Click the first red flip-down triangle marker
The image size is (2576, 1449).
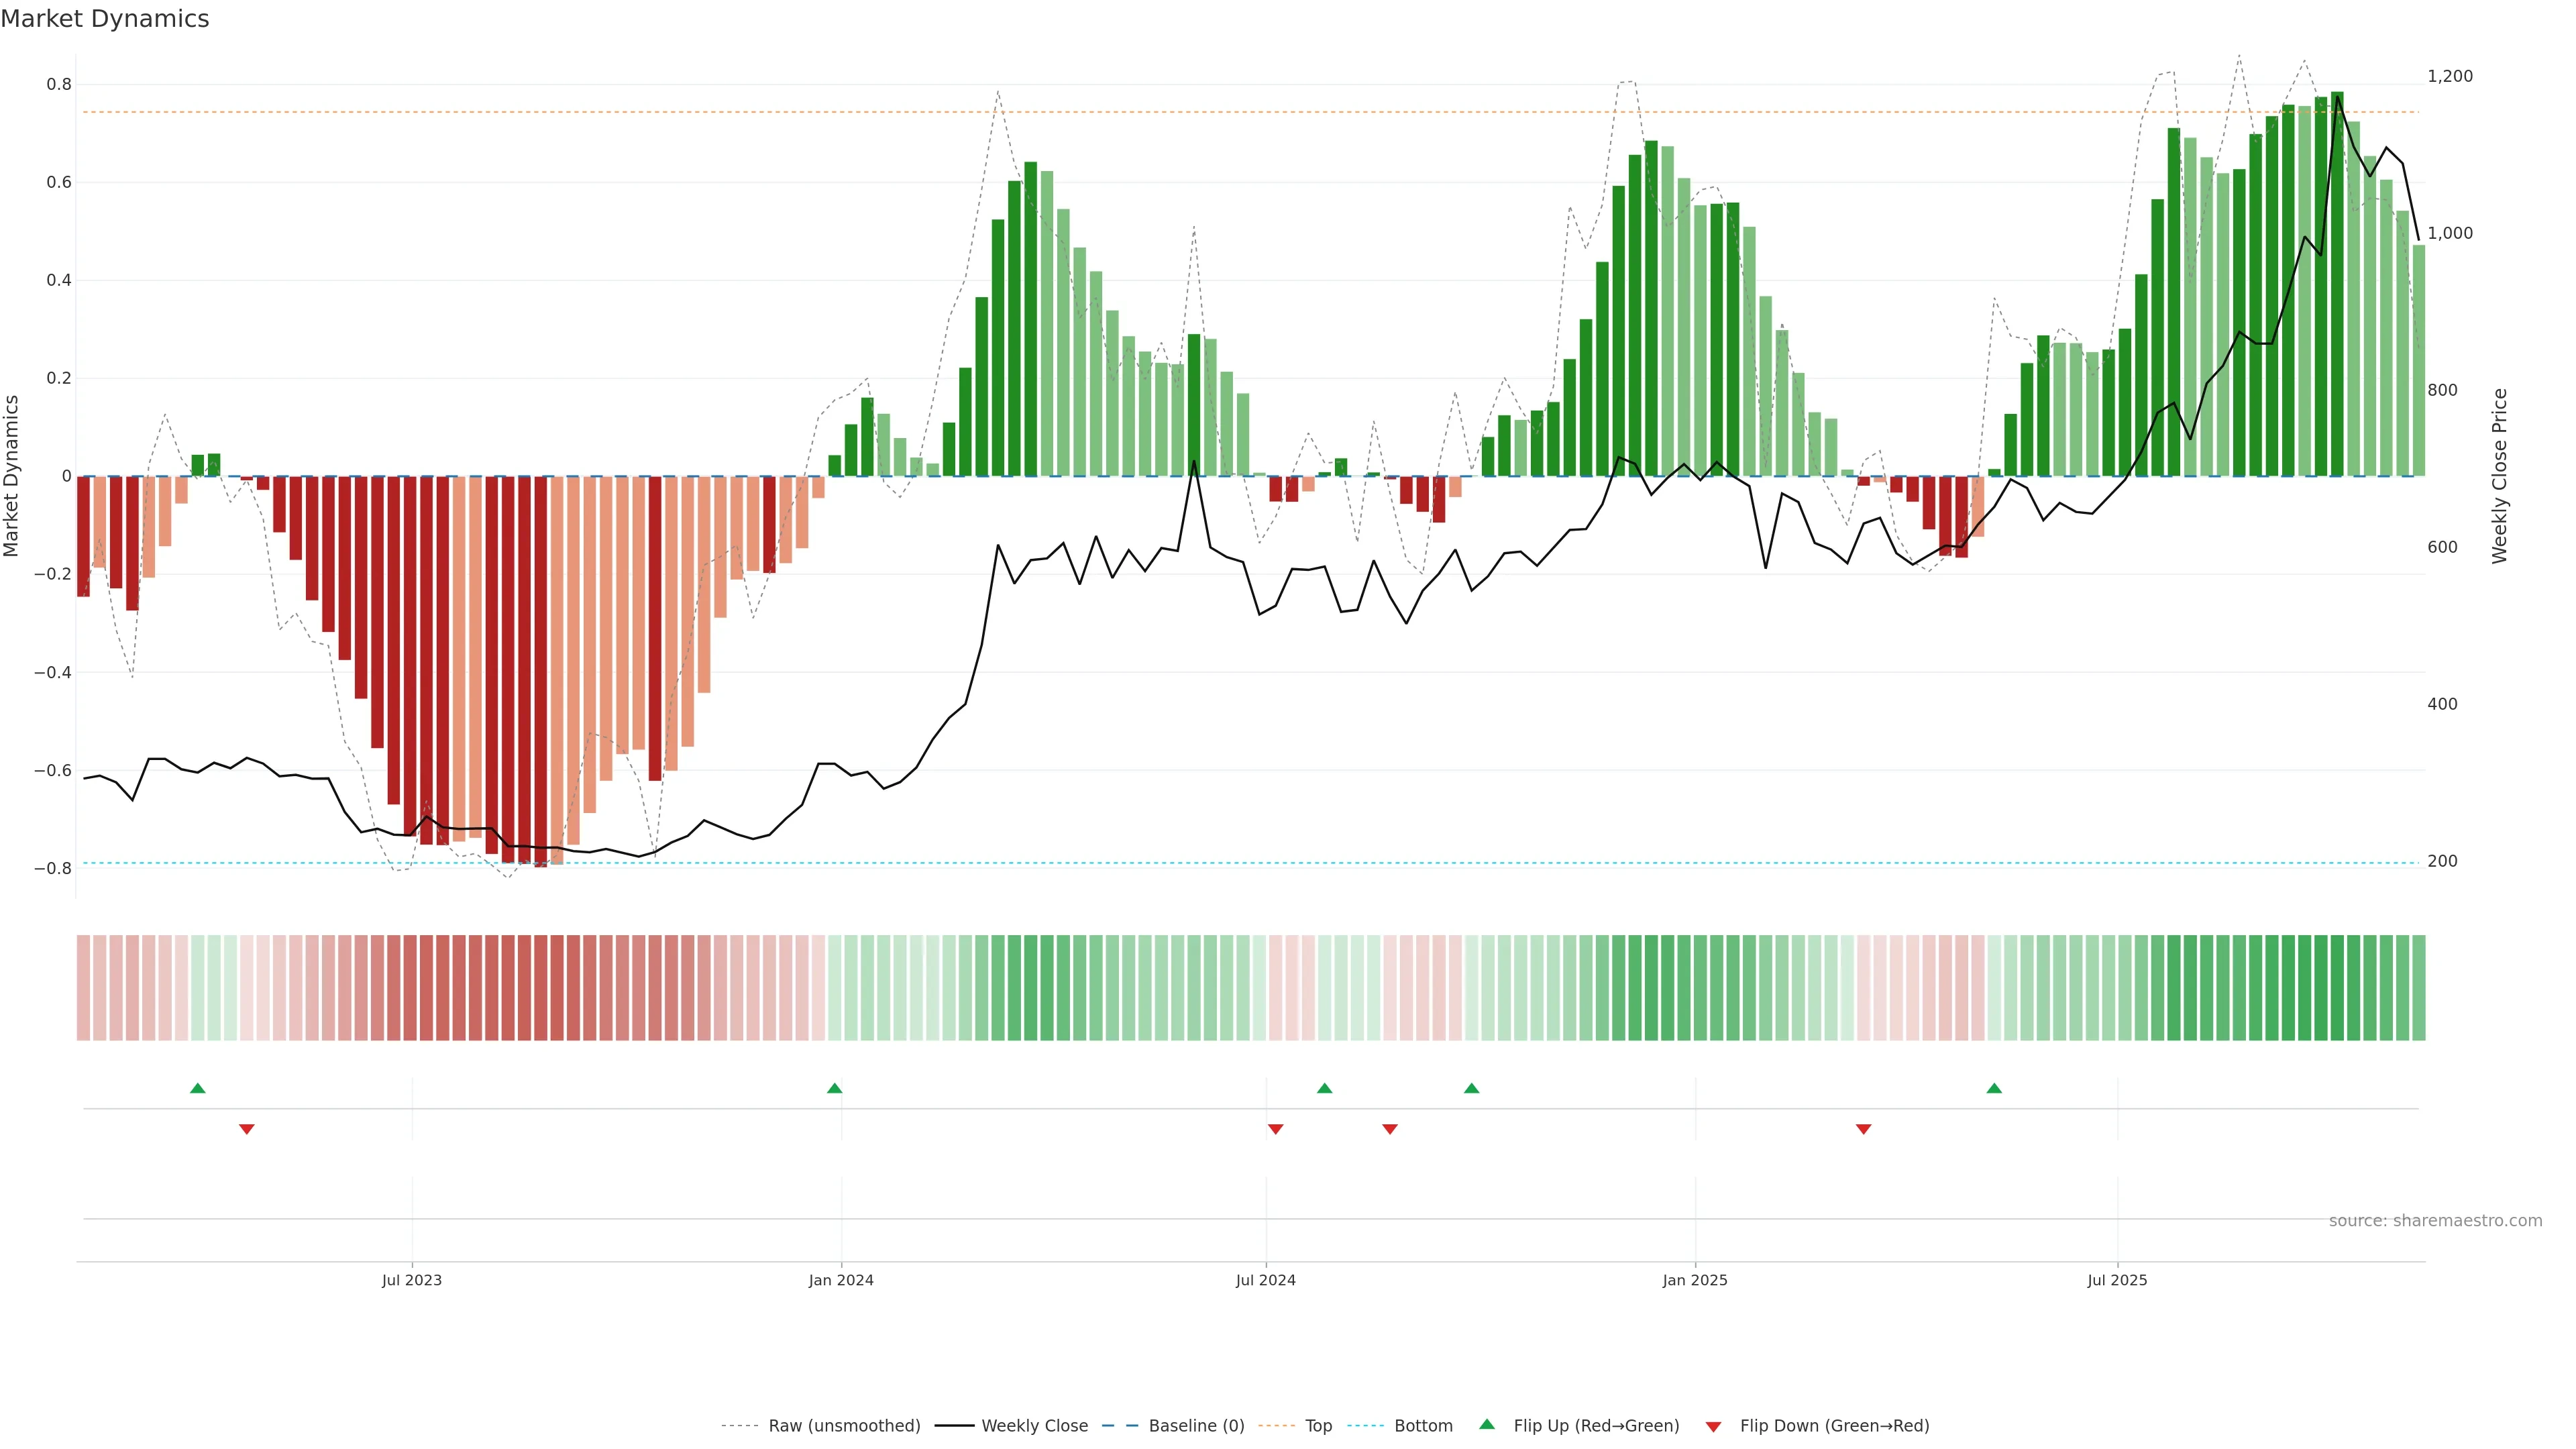(x=247, y=1129)
